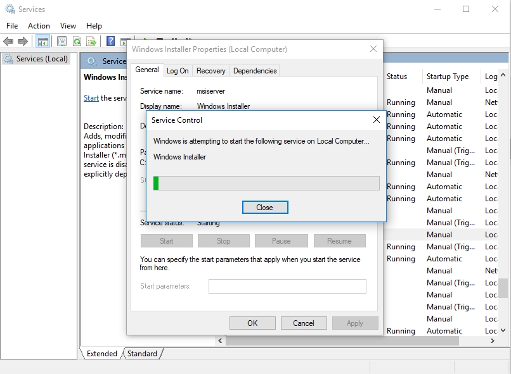
Task: Toggle Show/Hide Console Tree toolbar icon
Action: pos(43,41)
